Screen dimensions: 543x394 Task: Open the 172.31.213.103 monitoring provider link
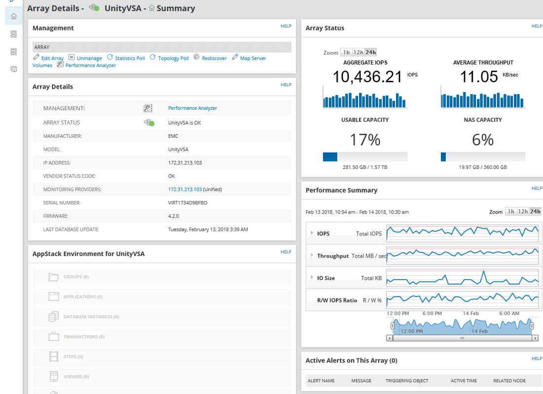[x=185, y=190]
